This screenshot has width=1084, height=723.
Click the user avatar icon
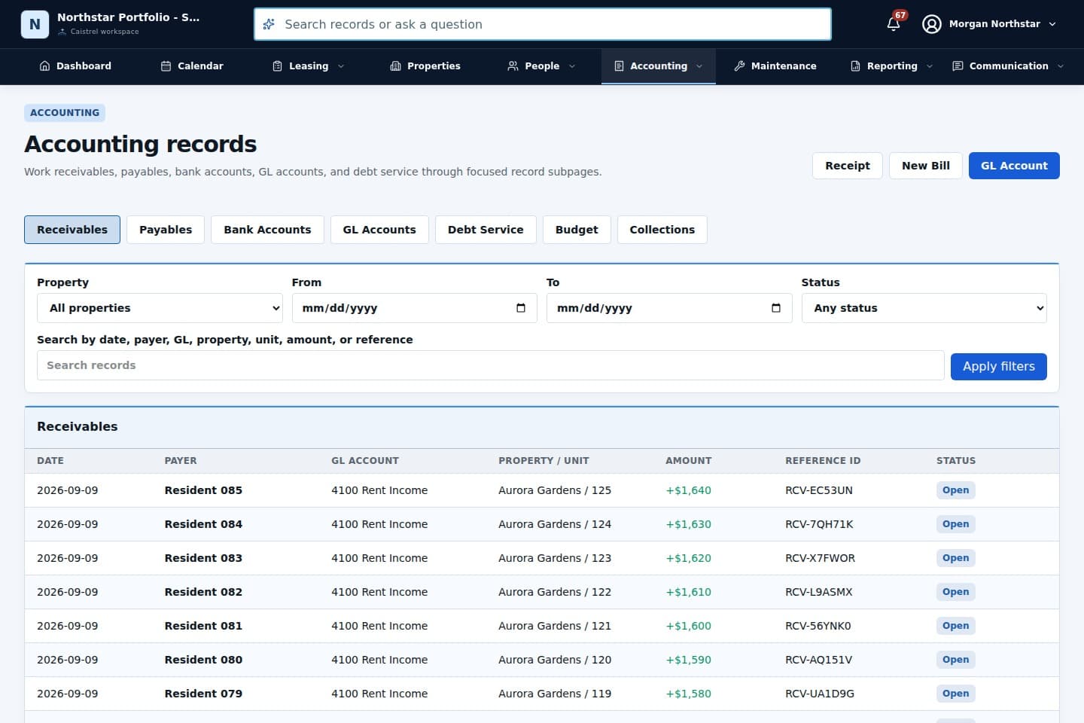pyautogui.click(x=932, y=24)
